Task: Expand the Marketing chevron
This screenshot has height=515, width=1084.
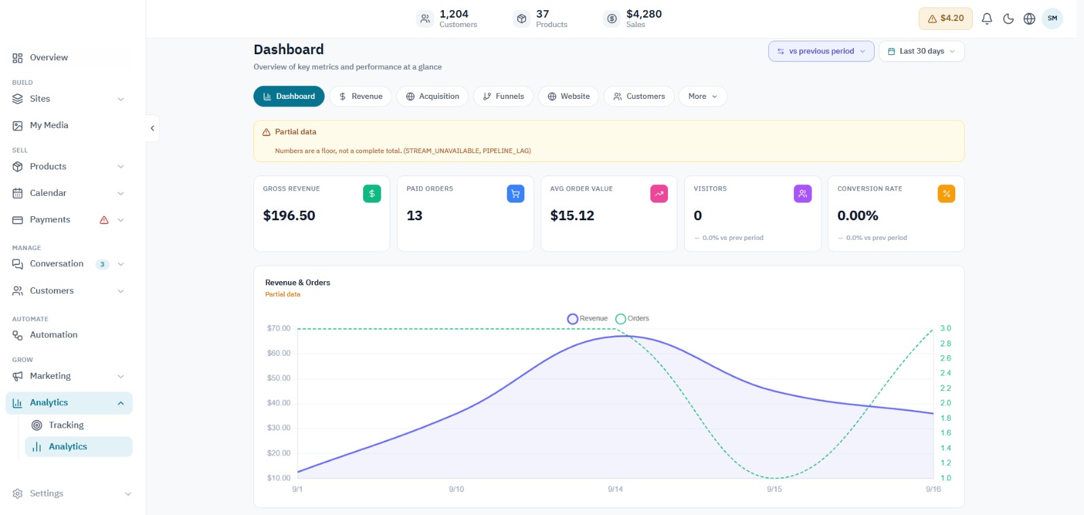Action: 121,376
